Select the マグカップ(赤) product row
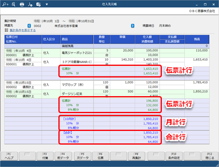The width and height of the screenshot is (219, 167). click(107, 85)
